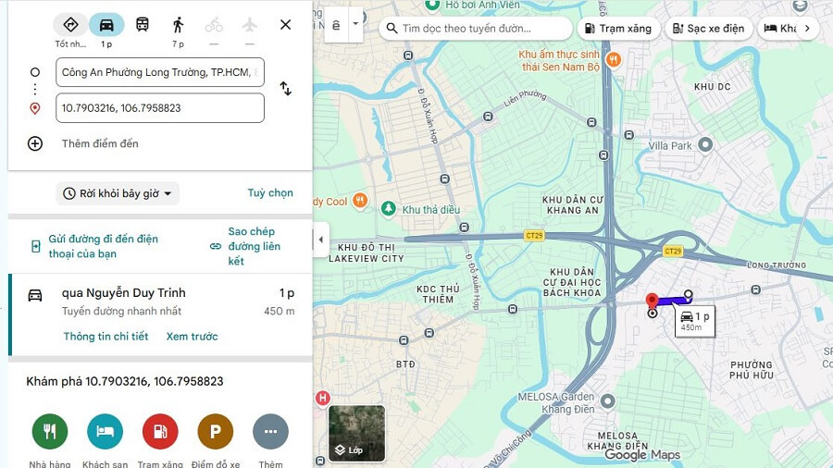The height and width of the screenshot is (468, 833).
Task: Click the search along route box
Action: (x=476, y=28)
